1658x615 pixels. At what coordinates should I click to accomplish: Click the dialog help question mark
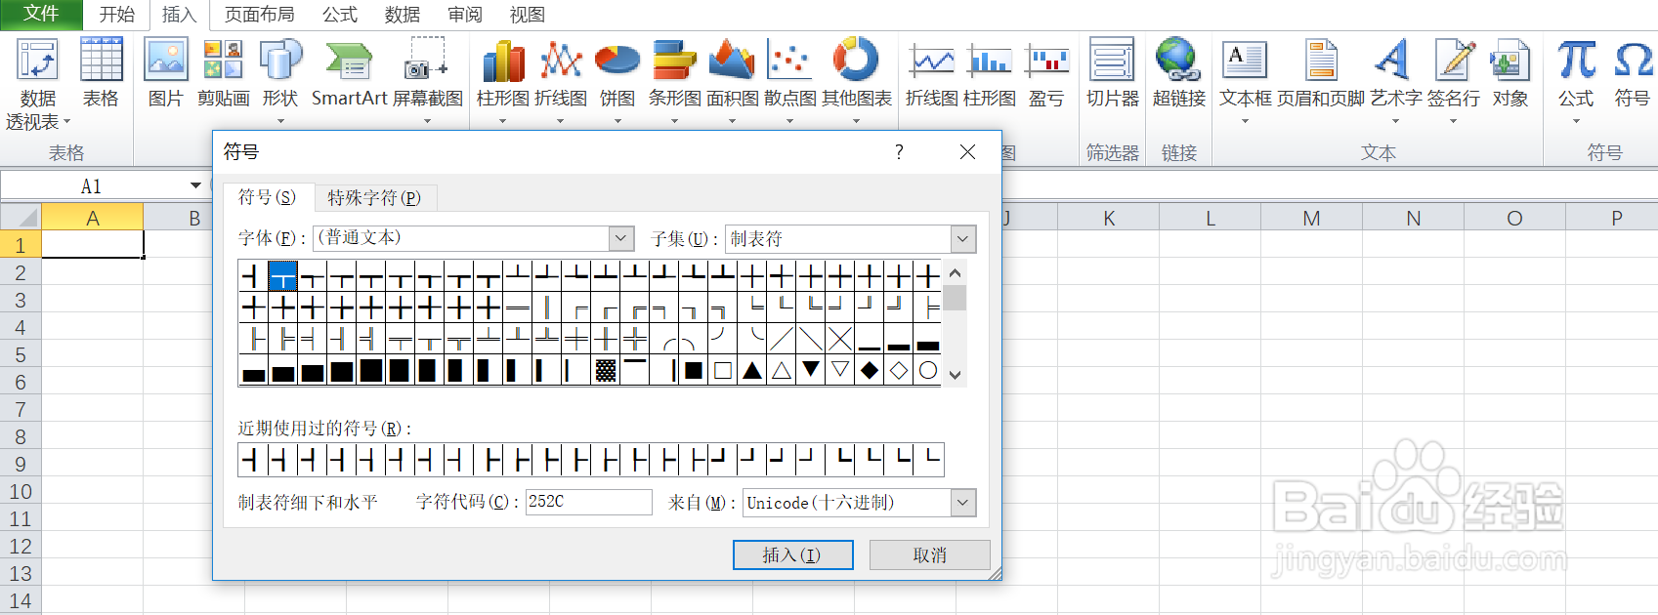899,151
